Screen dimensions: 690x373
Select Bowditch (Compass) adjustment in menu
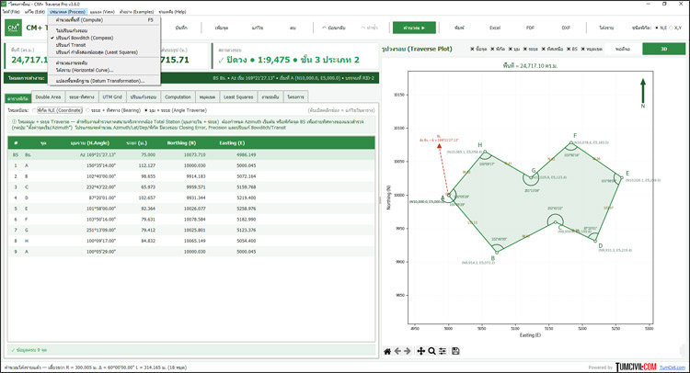pos(85,38)
